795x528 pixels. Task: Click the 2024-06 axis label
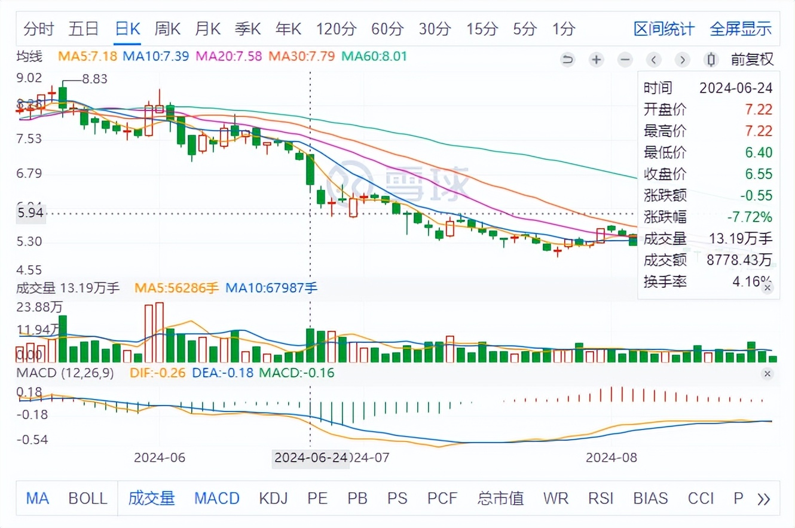pos(160,458)
